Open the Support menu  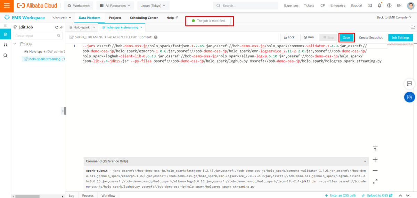click(357, 6)
